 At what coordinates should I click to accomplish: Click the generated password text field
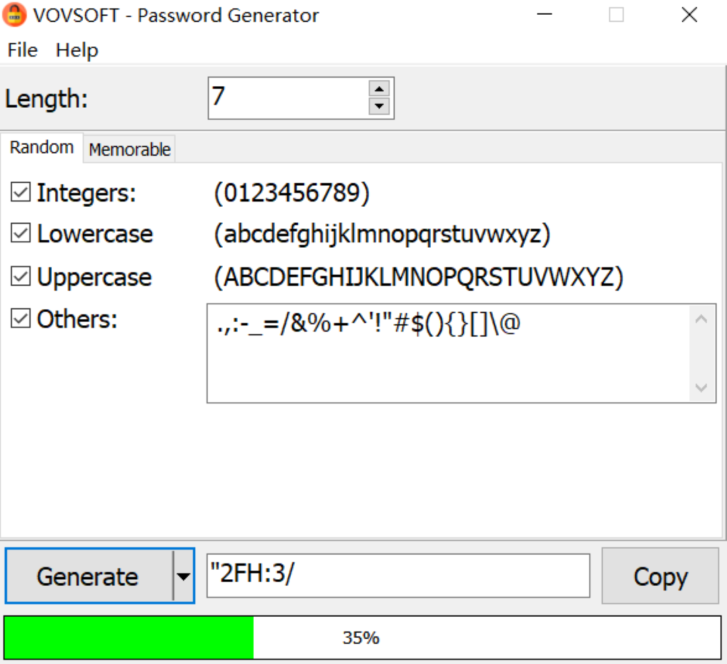399,575
